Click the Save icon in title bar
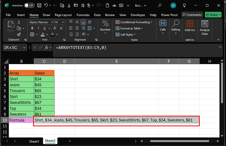226x146 pixels. [x=39, y=5]
